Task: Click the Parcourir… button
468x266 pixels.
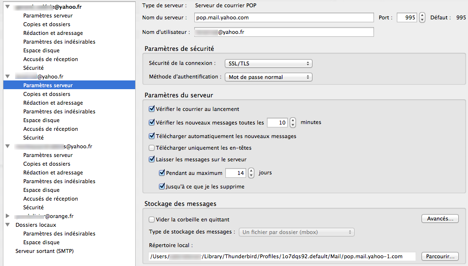Action: tap(440, 256)
